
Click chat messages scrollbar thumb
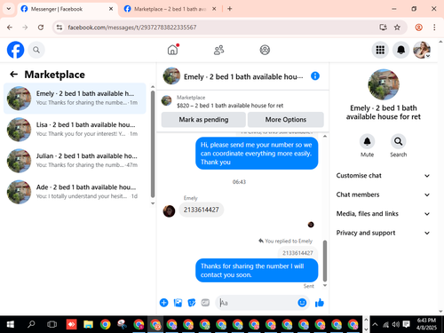coord(325,260)
